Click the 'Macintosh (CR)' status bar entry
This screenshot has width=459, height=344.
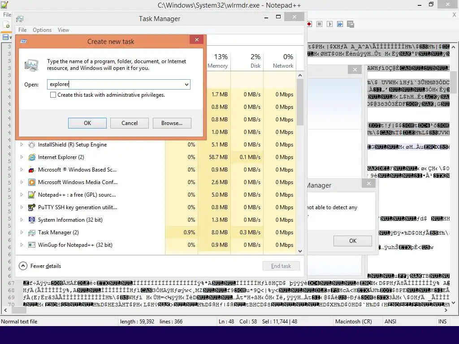[x=354, y=322]
